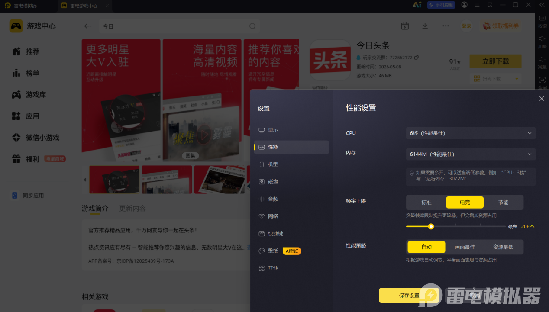Screen dimensions: 549x312
Task: Switch to 游戏简介 tab
Action: coord(95,208)
